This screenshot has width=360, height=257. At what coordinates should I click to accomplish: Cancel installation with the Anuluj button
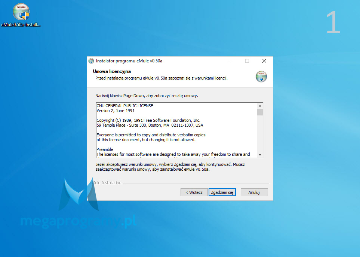point(254,192)
